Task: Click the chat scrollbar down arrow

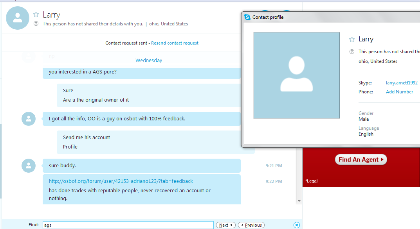Action: 299,201
